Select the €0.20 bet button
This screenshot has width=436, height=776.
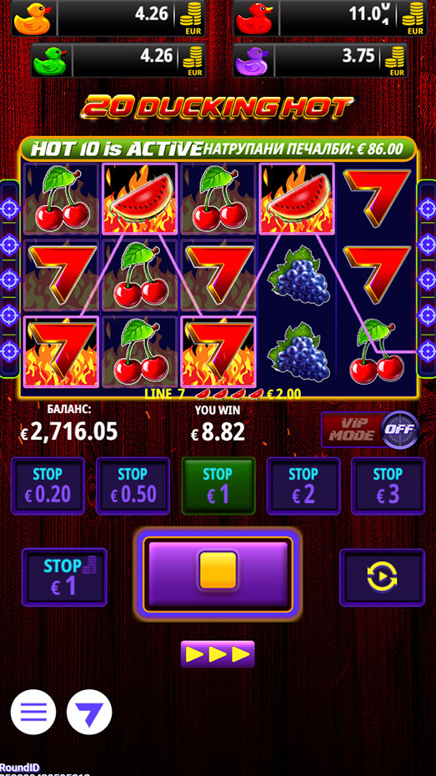coord(48,486)
